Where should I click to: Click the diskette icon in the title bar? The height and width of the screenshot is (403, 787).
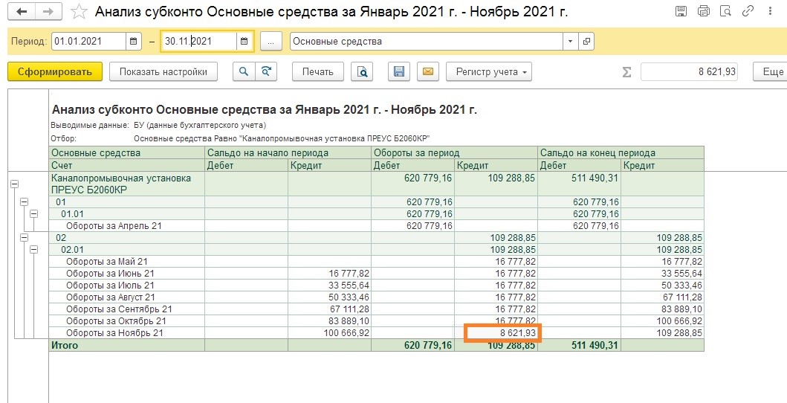point(681,11)
